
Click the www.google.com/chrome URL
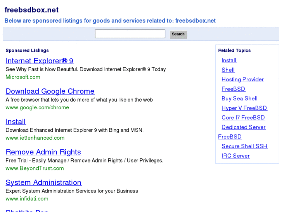click(x=37, y=107)
